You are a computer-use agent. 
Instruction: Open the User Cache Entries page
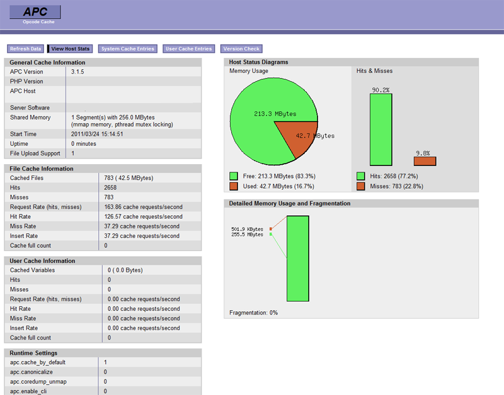188,49
